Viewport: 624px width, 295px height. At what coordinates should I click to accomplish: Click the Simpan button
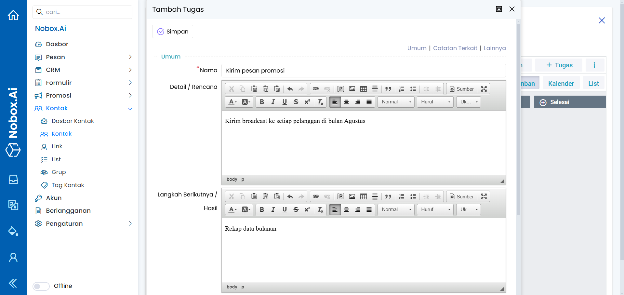coord(173,32)
